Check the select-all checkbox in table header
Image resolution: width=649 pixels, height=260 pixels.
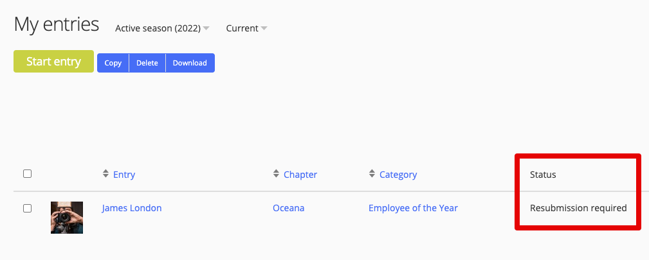tap(27, 174)
